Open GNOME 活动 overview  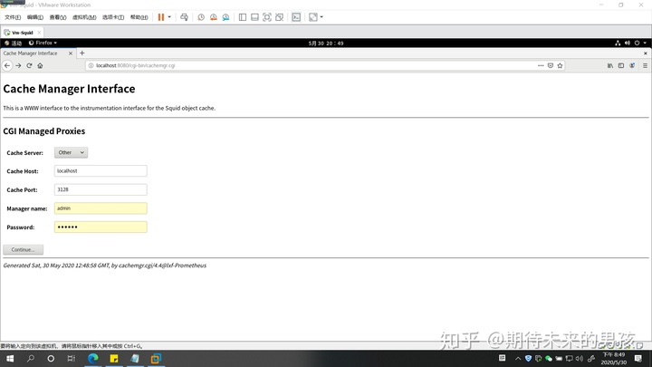click(x=13, y=43)
